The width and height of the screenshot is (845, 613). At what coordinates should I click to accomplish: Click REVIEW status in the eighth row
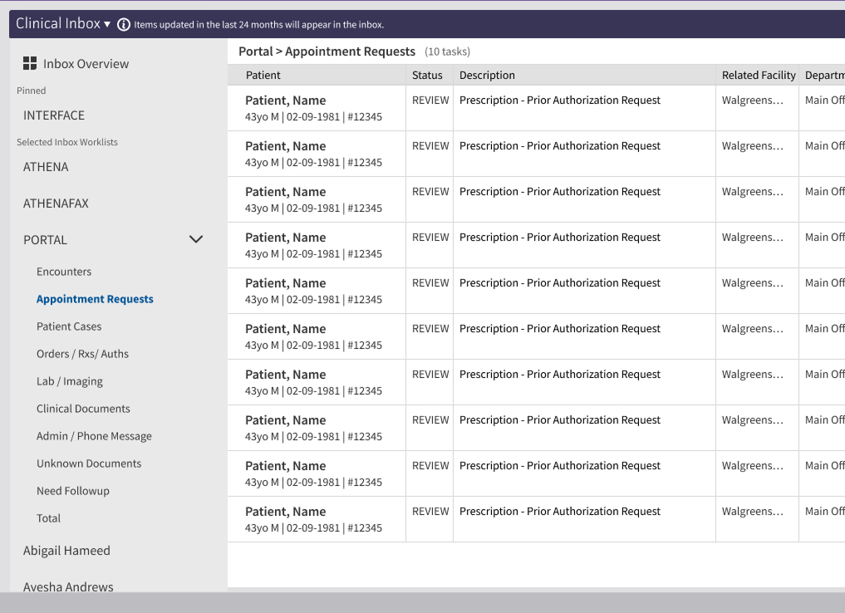(430, 420)
